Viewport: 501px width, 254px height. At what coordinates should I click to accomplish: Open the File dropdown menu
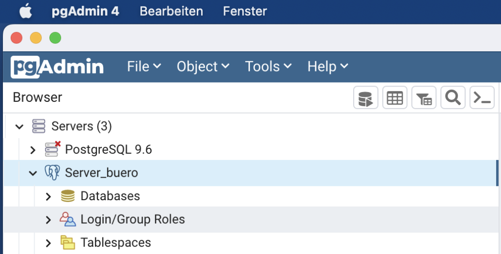[x=144, y=67]
